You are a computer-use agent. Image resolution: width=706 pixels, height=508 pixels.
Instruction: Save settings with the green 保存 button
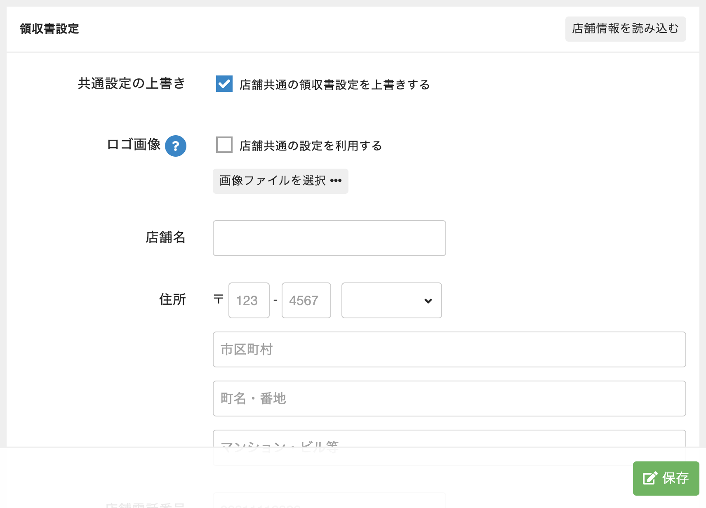[666, 478]
